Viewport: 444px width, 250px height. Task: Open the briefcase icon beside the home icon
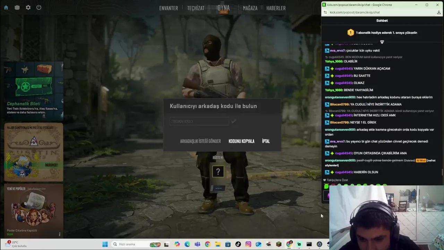point(17,7)
